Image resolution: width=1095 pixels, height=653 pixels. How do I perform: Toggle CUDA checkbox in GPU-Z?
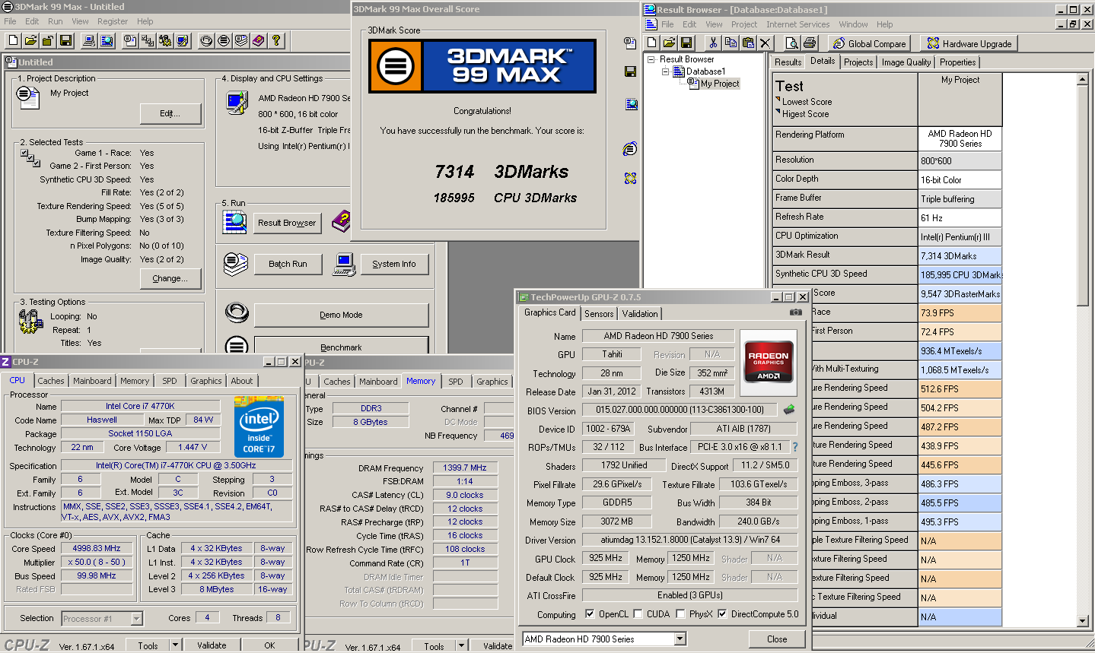click(x=638, y=614)
